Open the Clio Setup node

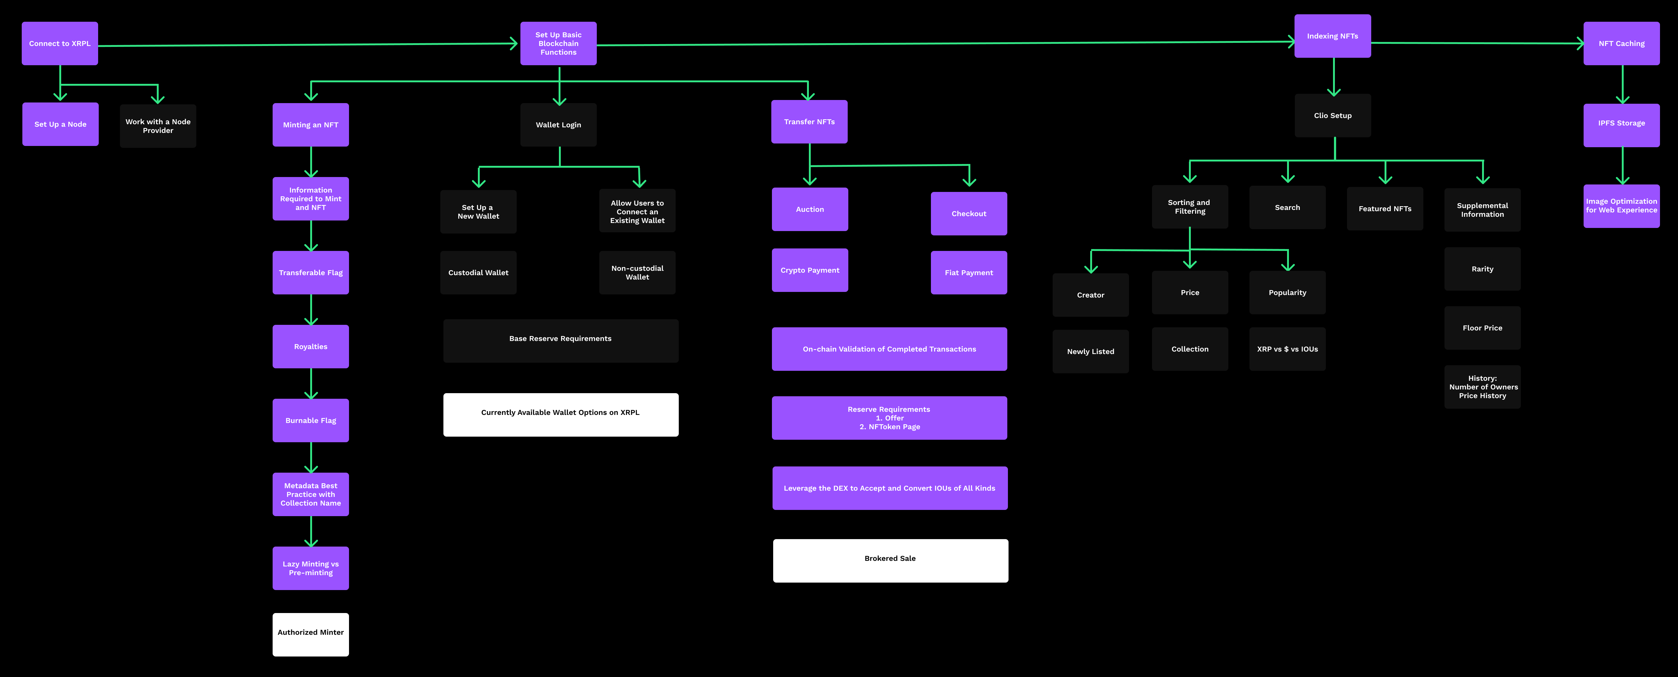point(1332,116)
